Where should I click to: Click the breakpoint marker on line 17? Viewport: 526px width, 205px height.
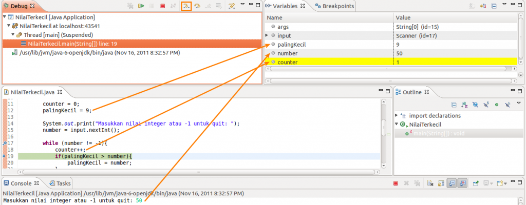point(5,143)
